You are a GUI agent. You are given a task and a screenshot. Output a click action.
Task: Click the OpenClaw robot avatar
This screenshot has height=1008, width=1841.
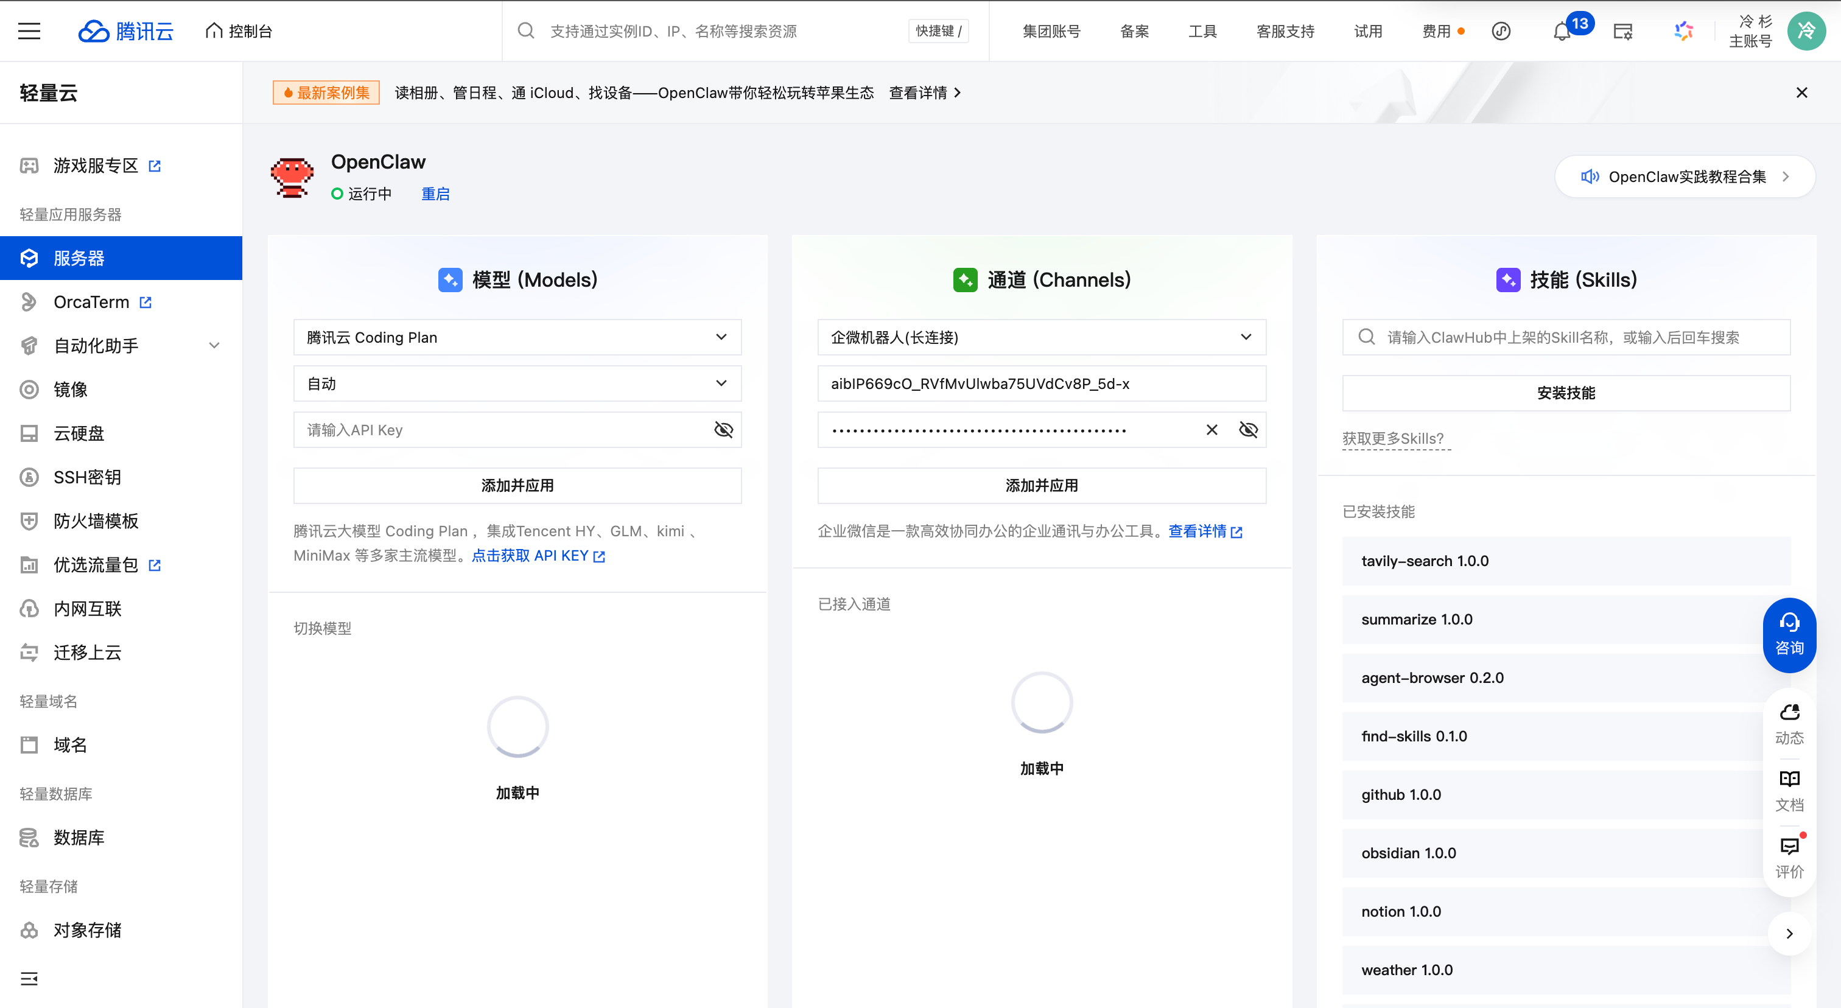pyautogui.click(x=292, y=177)
